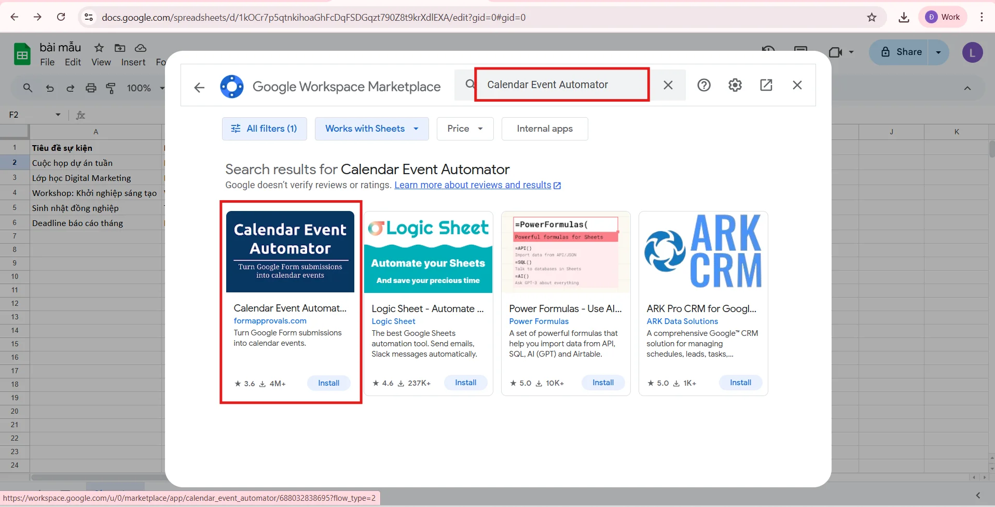Click the Google Workspace Marketplace logo
The image size is (995, 507).
[x=232, y=87]
